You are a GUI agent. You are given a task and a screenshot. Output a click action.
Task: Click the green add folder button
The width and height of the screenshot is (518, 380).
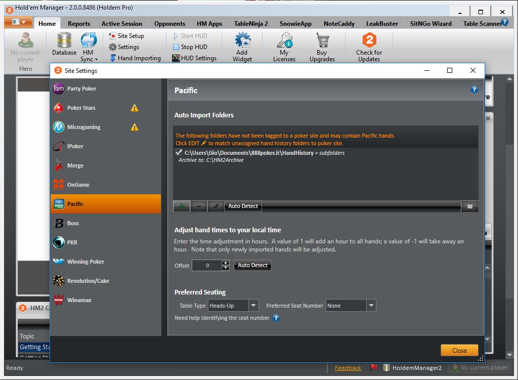[182, 206]
